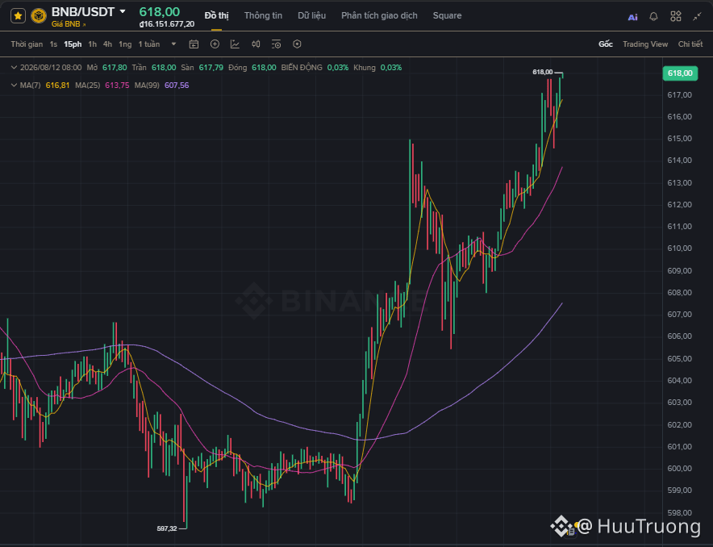
Task: Click the Khung 0,03% value
Action: (390, 67)
